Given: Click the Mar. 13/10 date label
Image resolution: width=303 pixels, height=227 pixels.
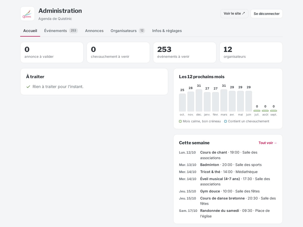Looking at the screenshot, I should tap(188, 165).
